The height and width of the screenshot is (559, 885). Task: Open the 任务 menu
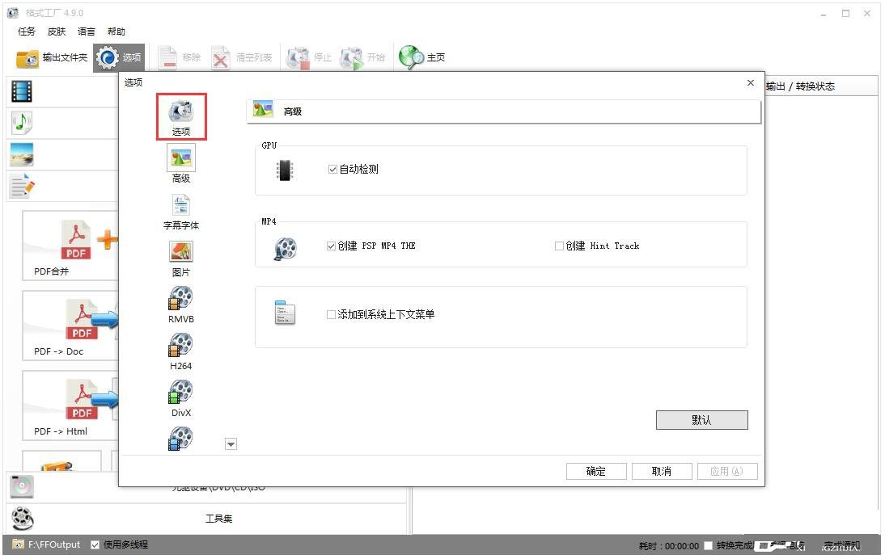(27, 32)
